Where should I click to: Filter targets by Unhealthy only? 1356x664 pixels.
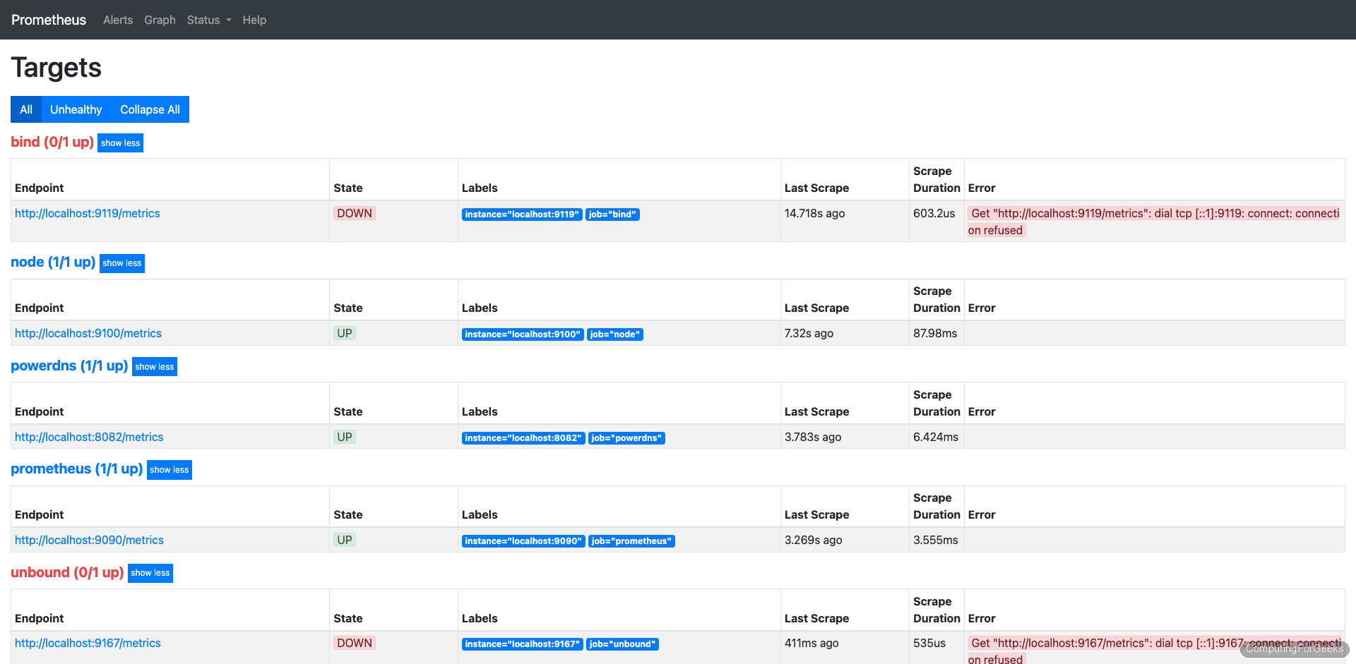[76, 109]
